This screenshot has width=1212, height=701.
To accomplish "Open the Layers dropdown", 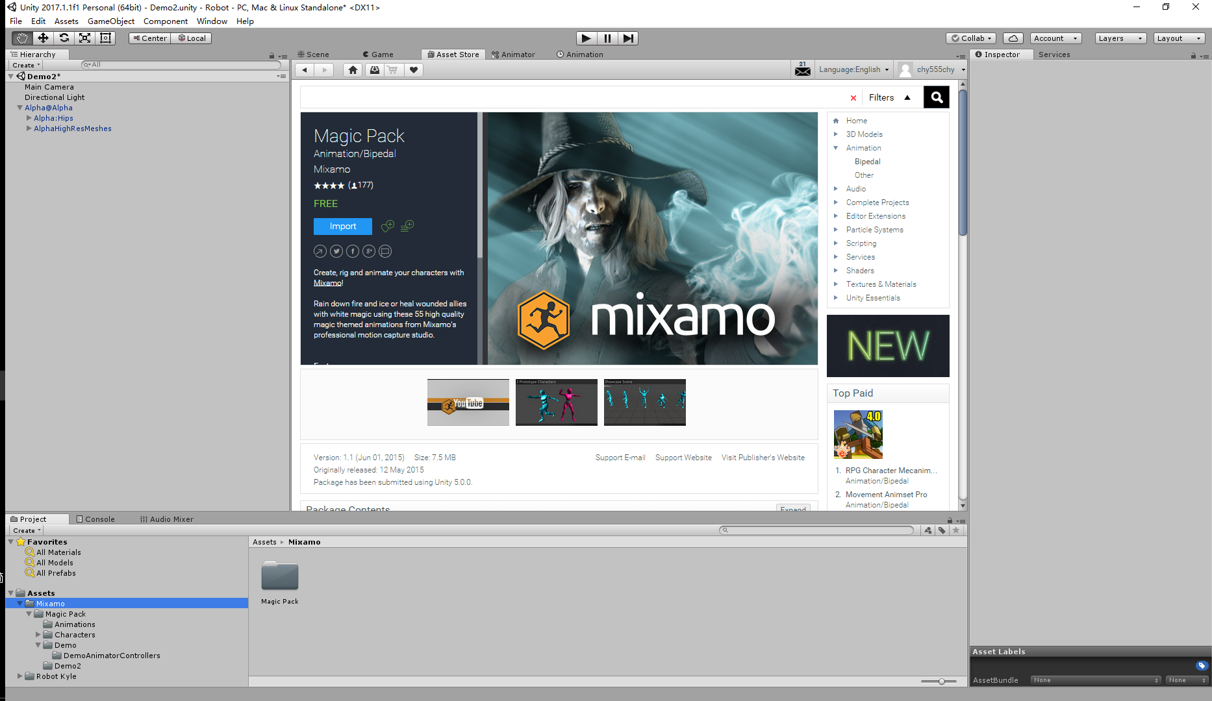I will point(1120,38).
